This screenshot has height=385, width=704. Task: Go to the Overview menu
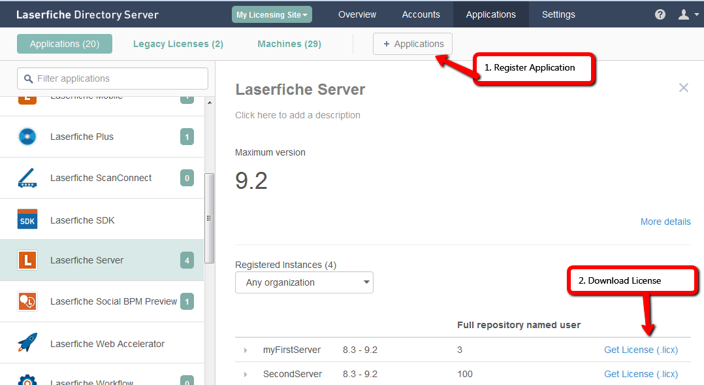(x=357, y=14)
